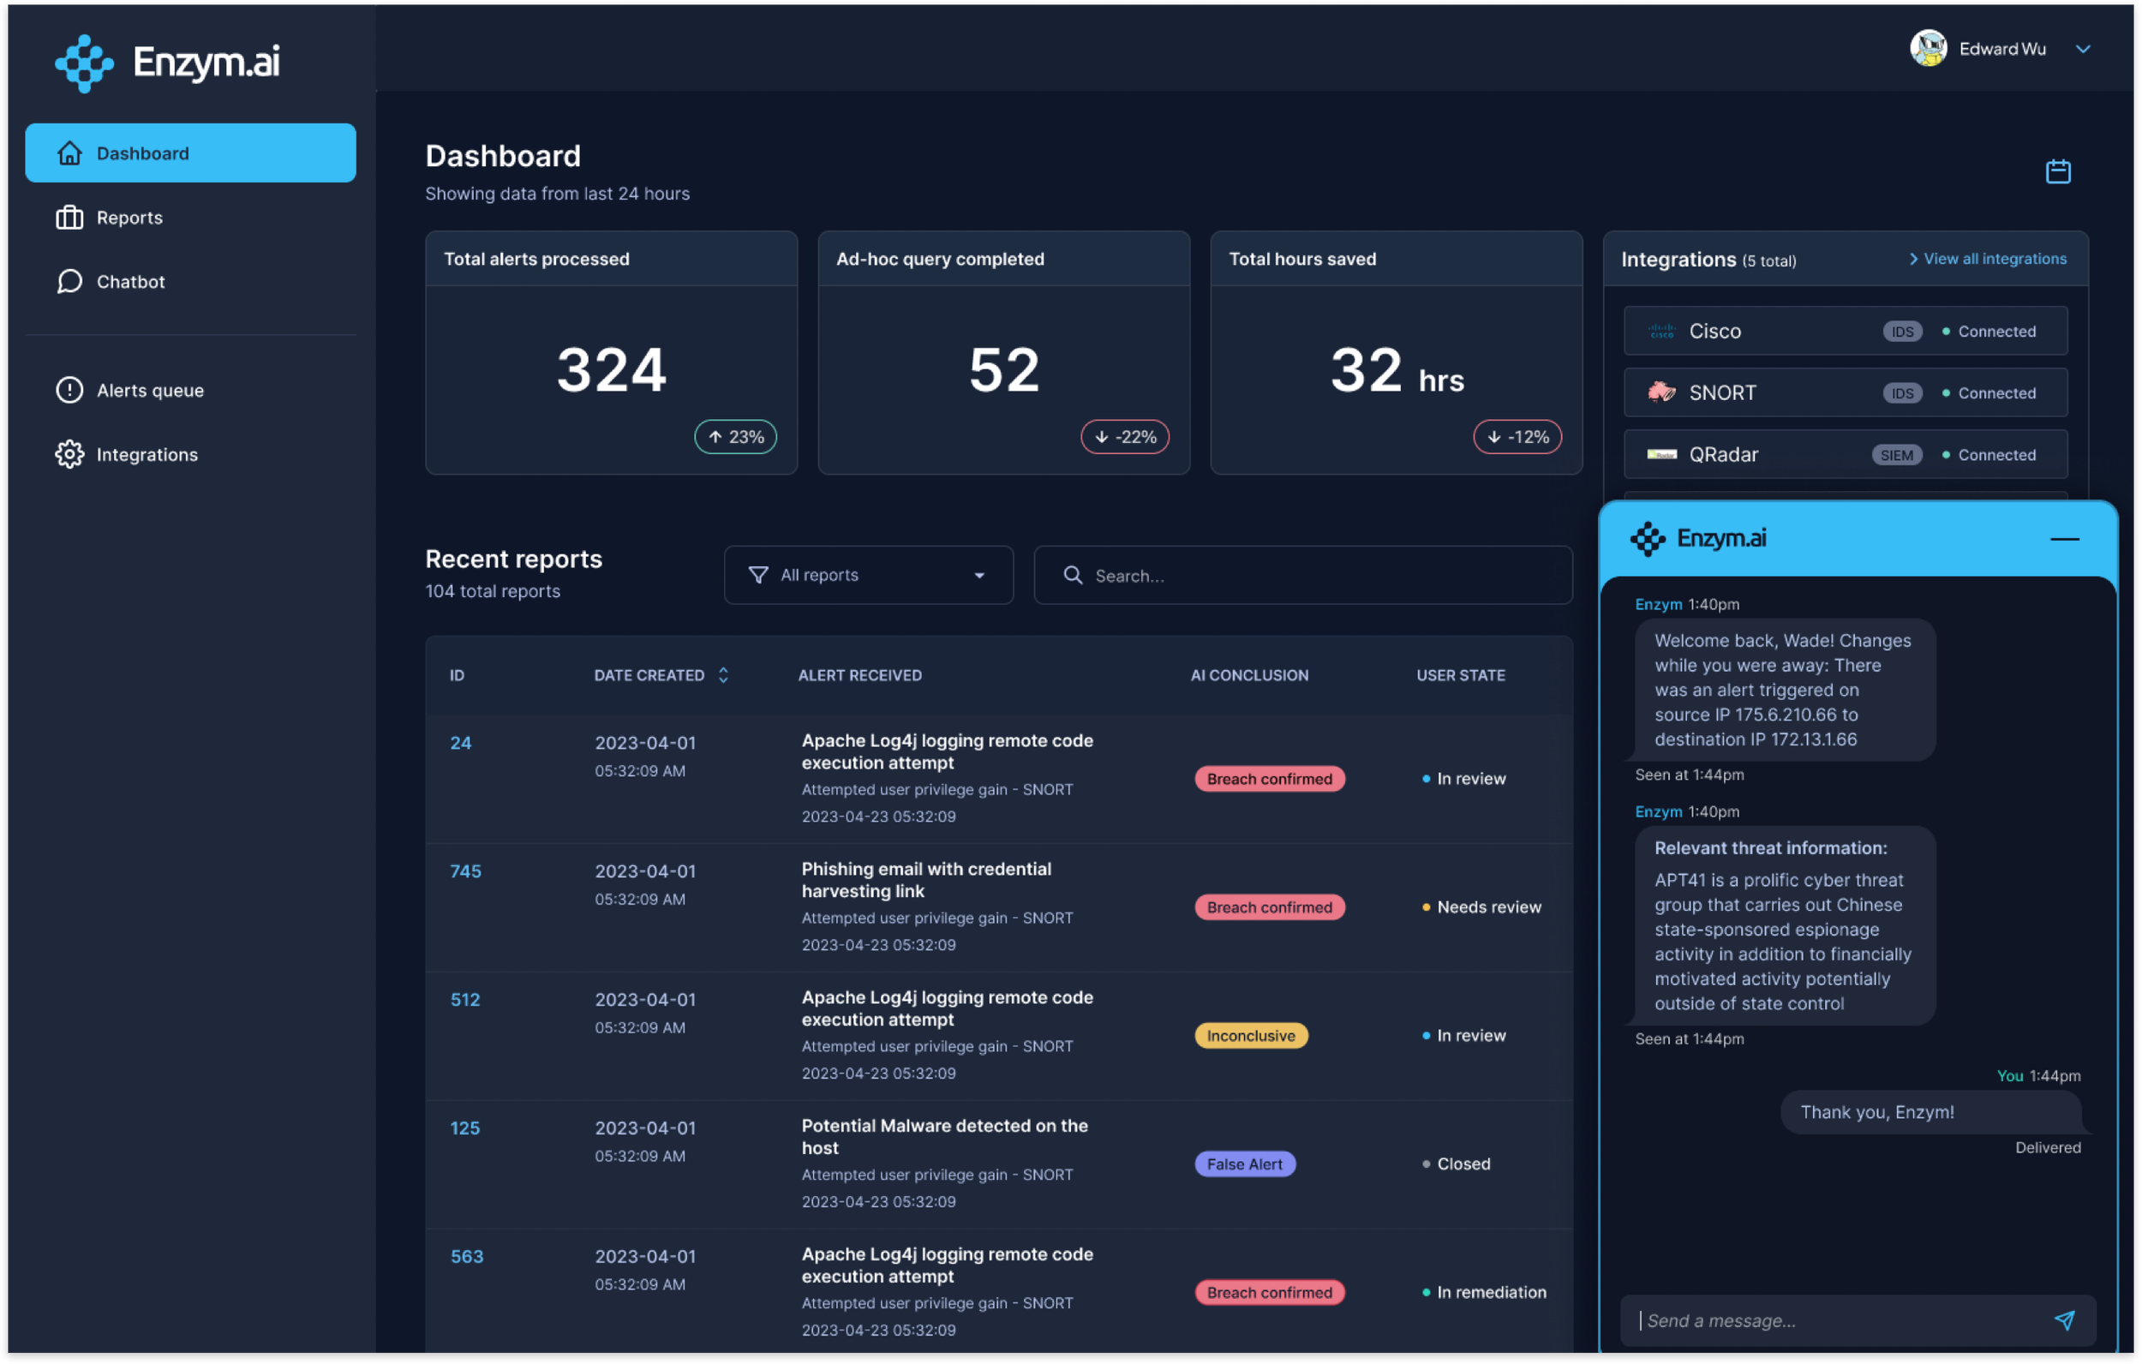2142x1364 pixels.
Task: Click the calendar date-range icon
Action: pos(2057,170)
